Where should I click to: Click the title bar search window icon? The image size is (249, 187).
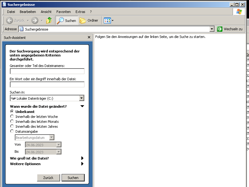click(x=4, y=4)
